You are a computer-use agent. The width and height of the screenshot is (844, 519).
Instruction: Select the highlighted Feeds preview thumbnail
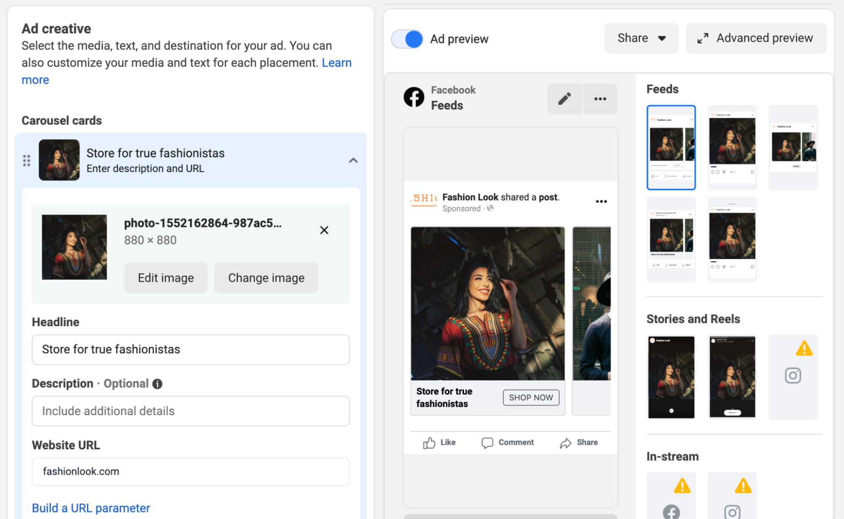pos(671,147)
